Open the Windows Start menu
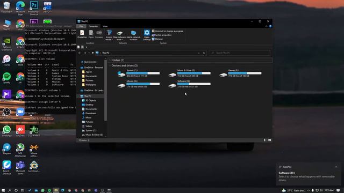 [x=3, y=190]
